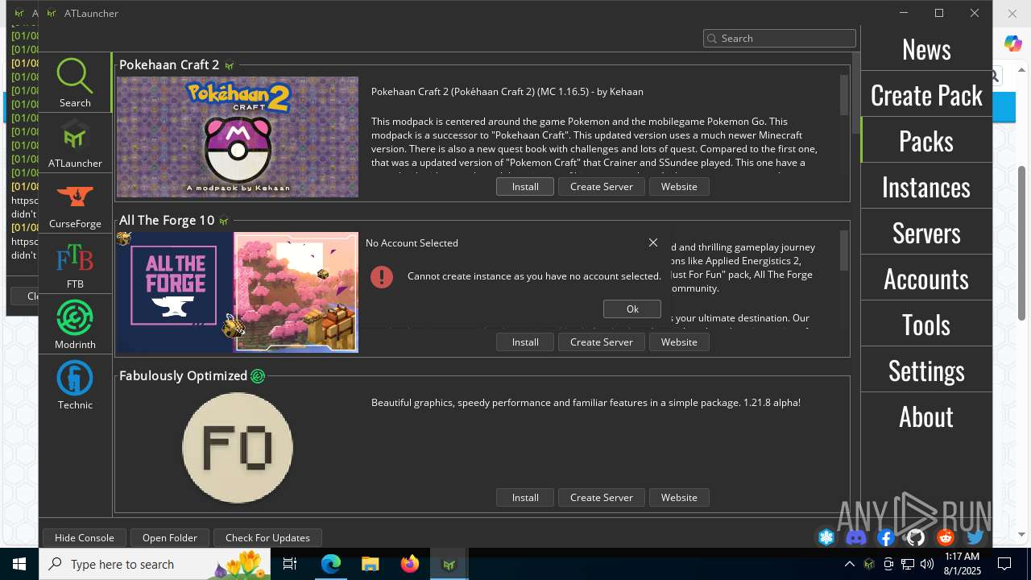Click the red error icon in dialog
The width and height of the screenshot is (1031, 580).
[382, 276]
